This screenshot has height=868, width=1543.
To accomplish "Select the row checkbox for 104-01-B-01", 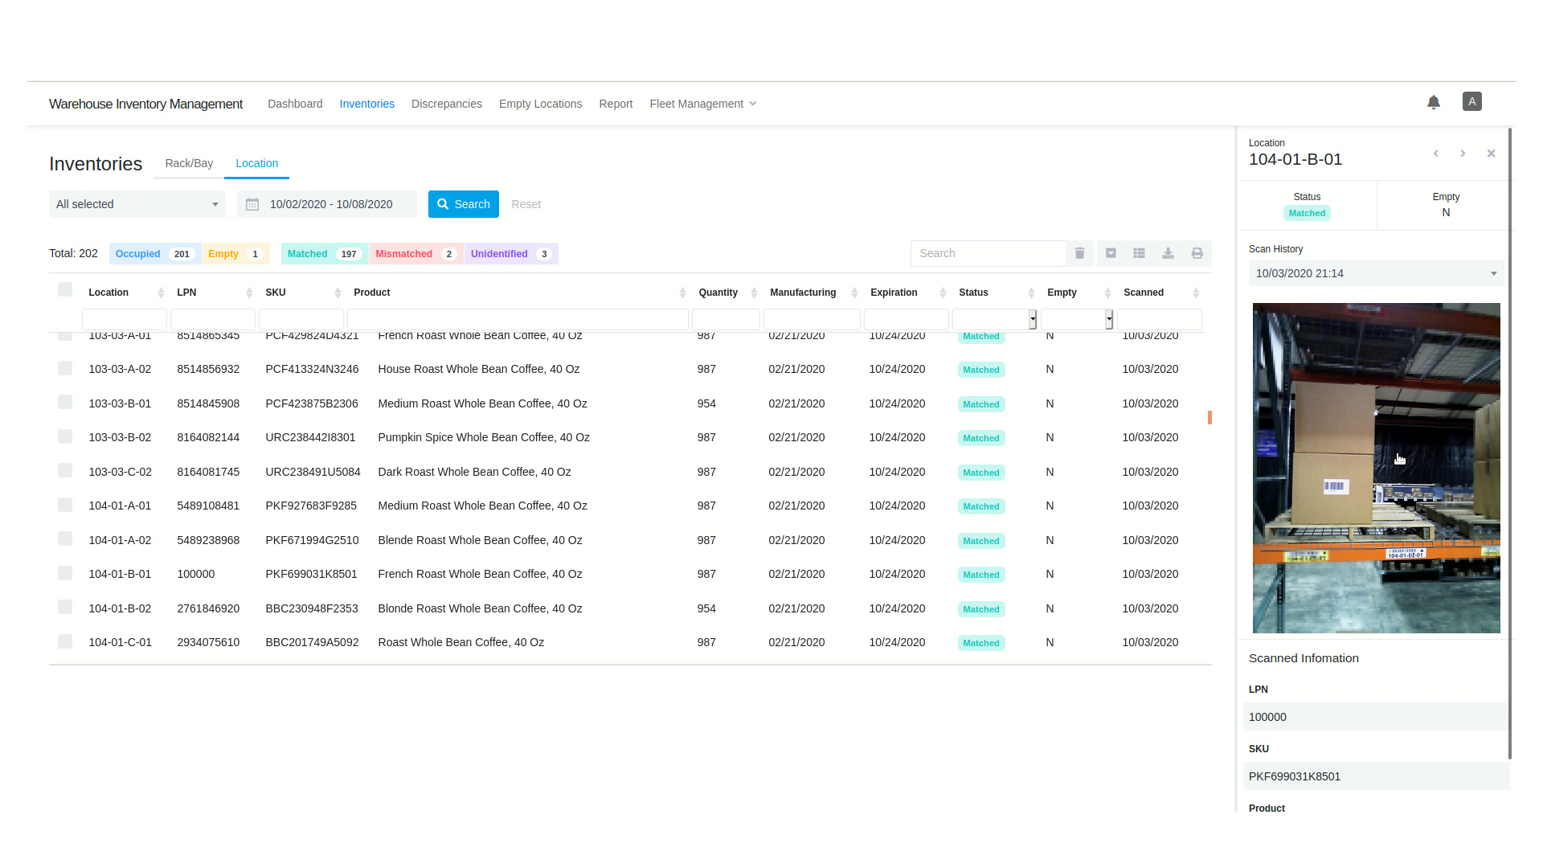I will (65, 573).
